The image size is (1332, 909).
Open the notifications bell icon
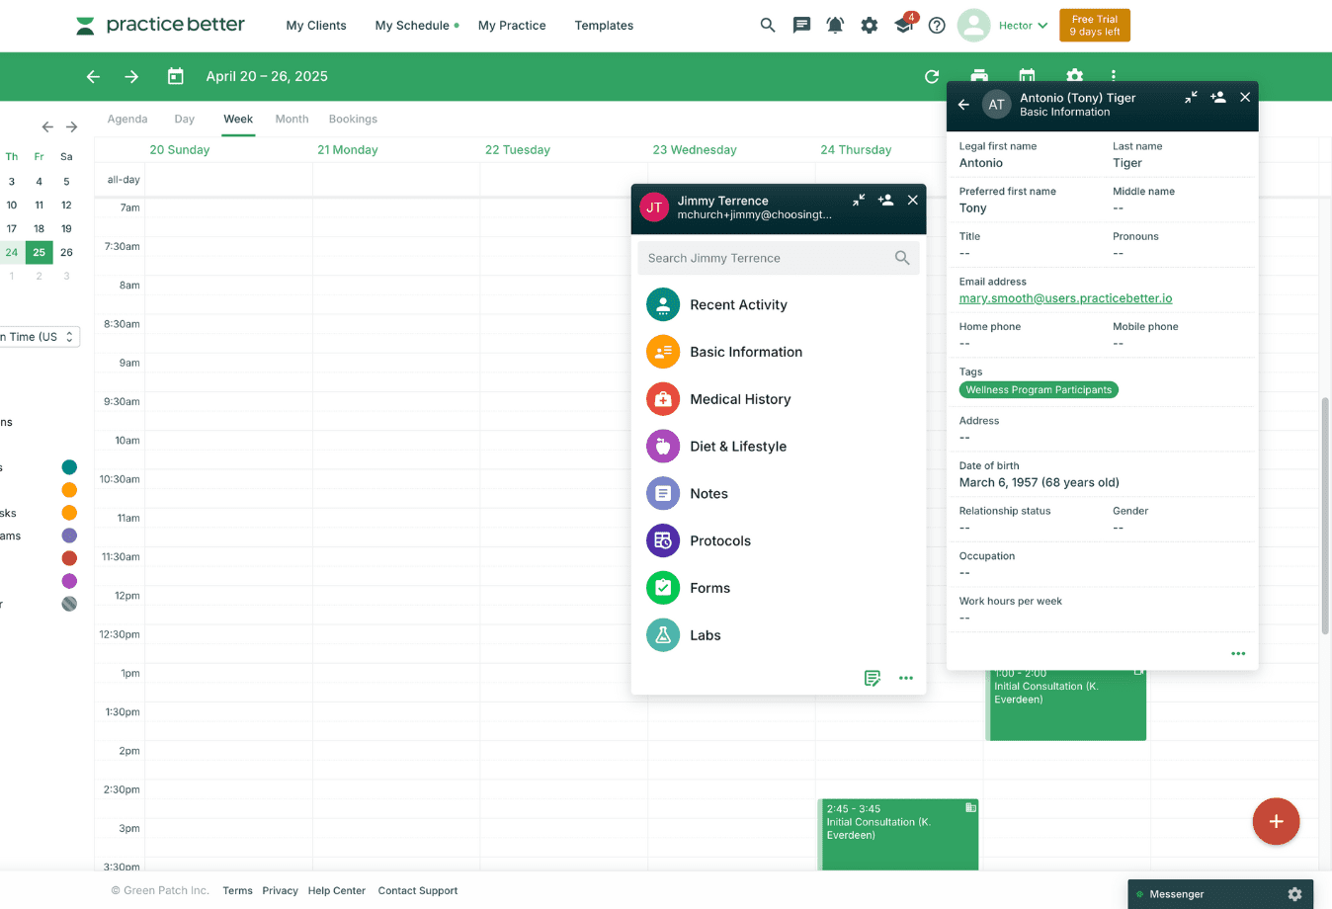click(835, 26)
